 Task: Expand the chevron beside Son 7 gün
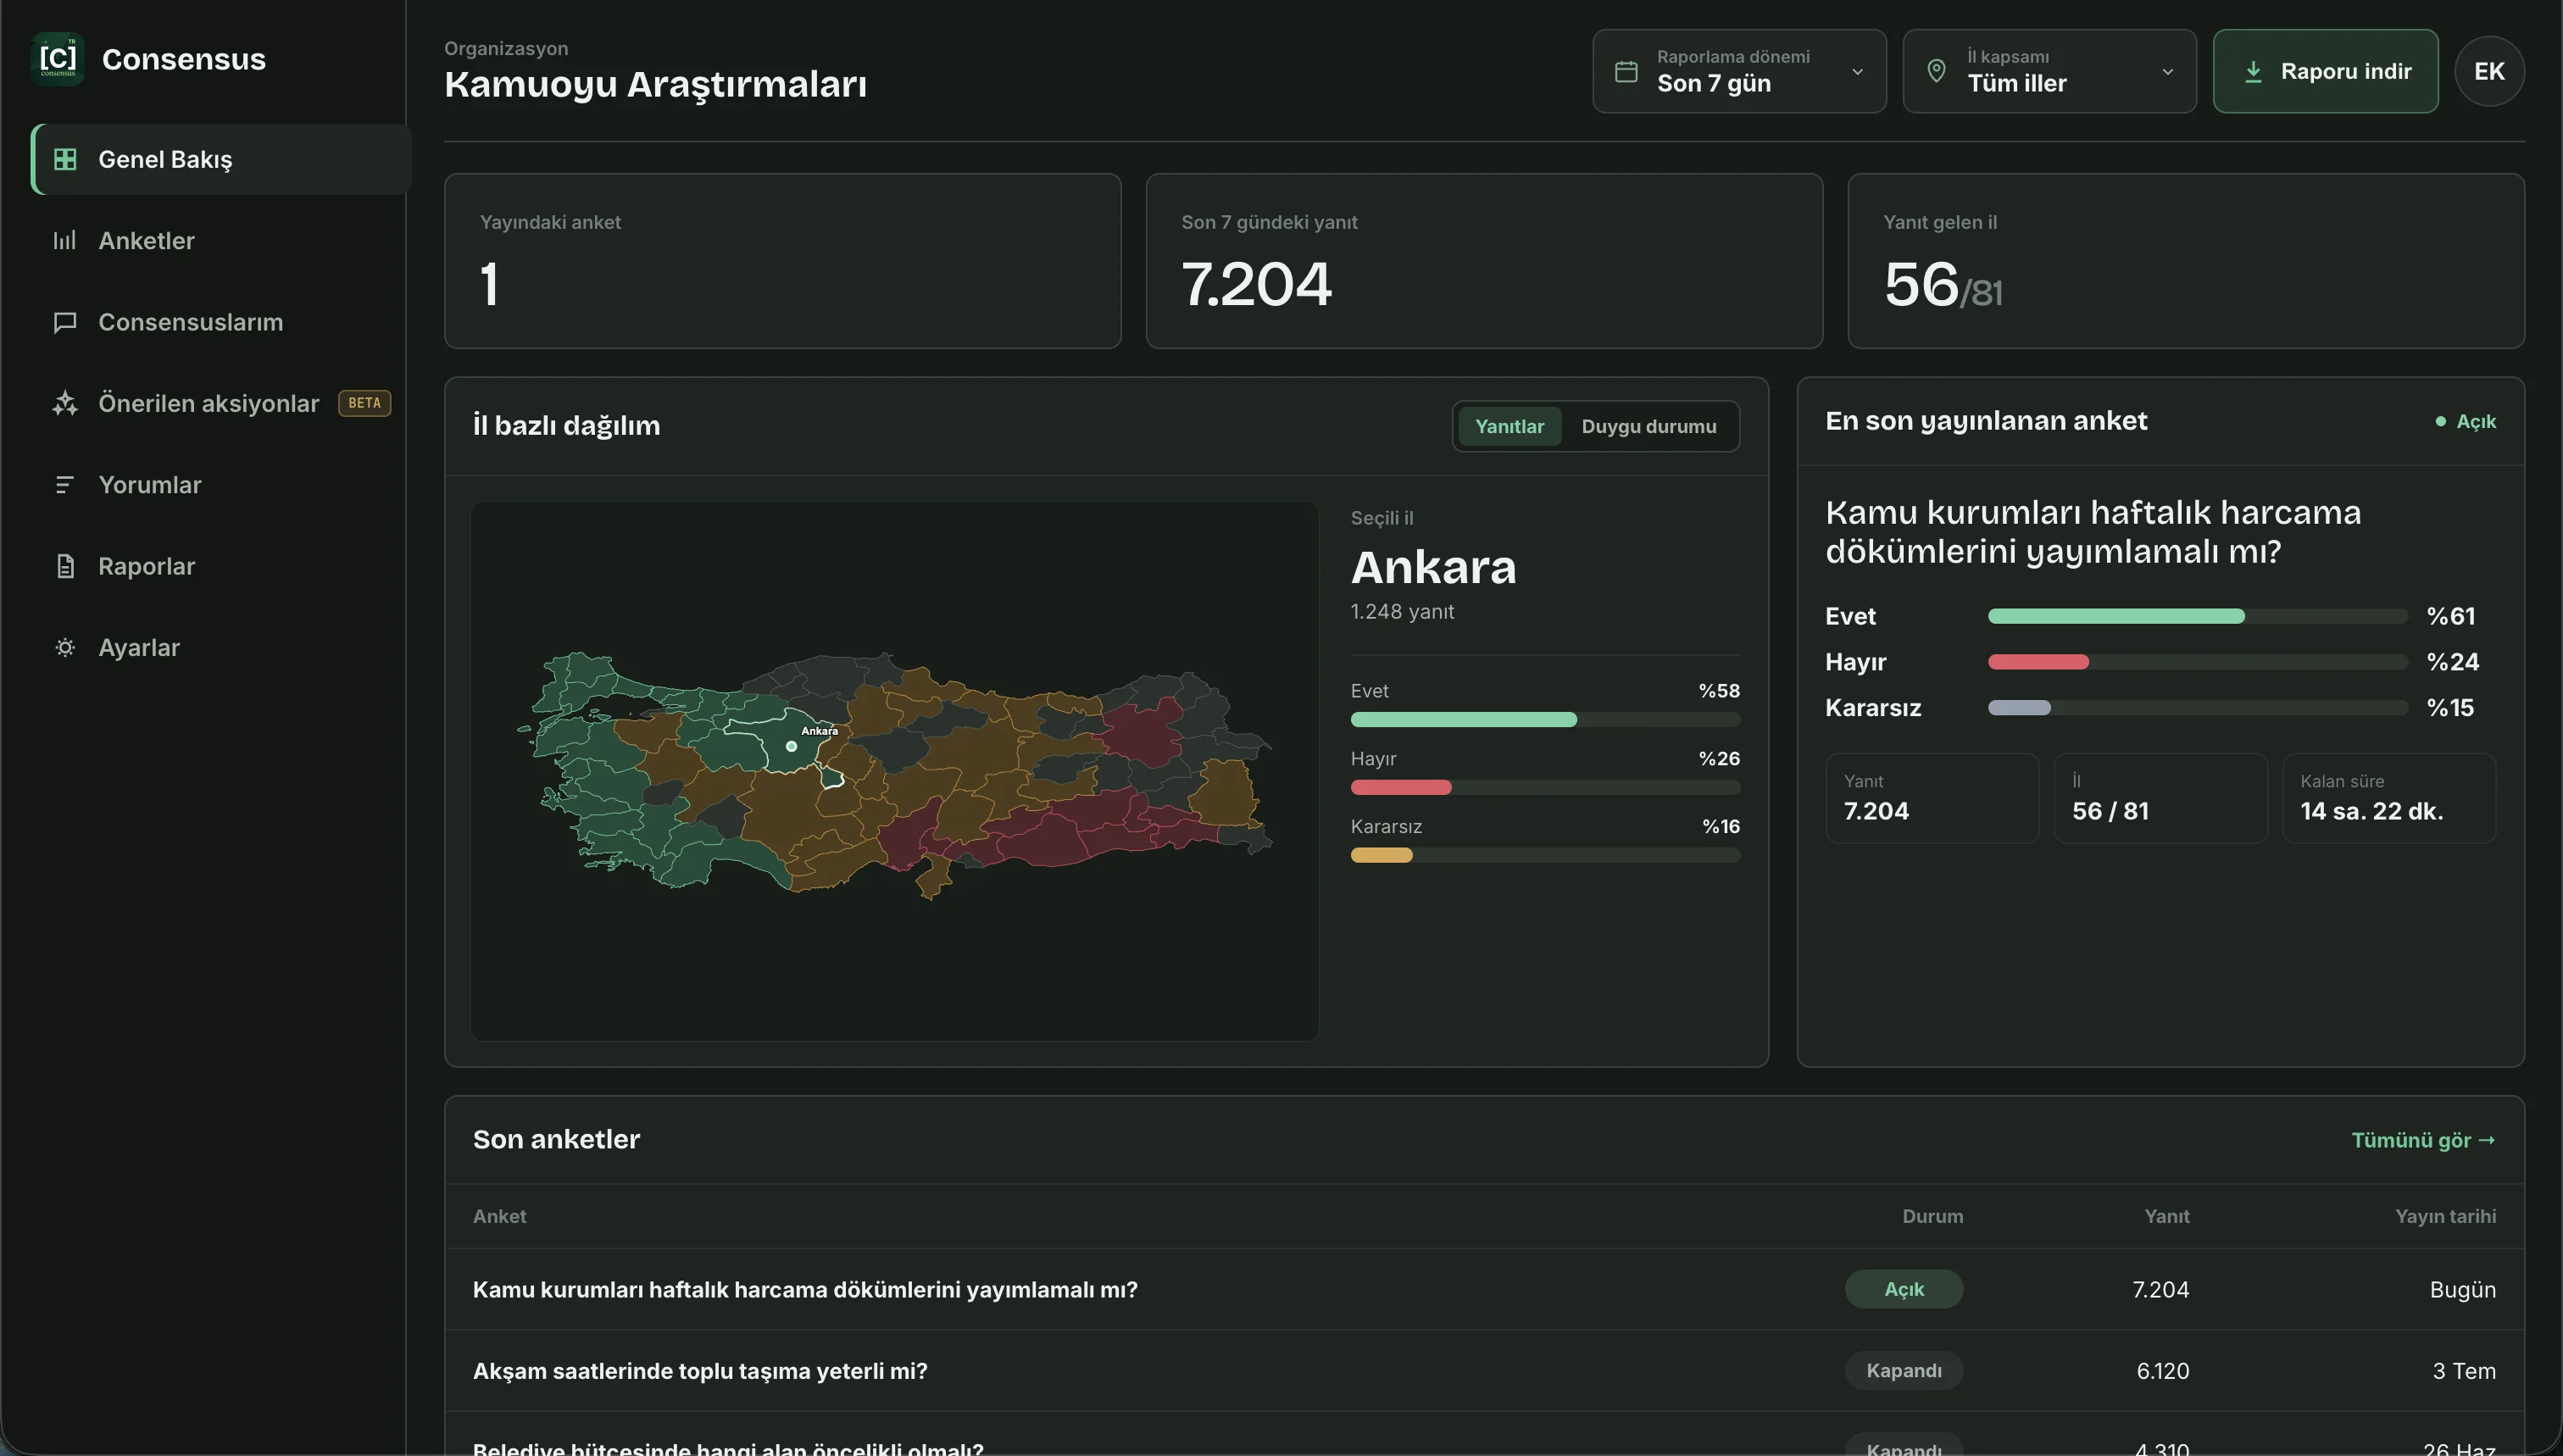coord(1857,72)
